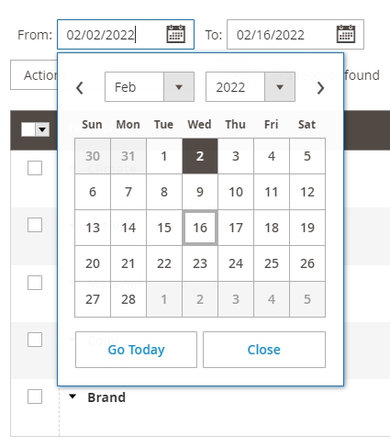Image resolution: width=390 pixels, height=447 pixels.
Task: Collapse the Brand row arrow
Action: pos(72,397)
